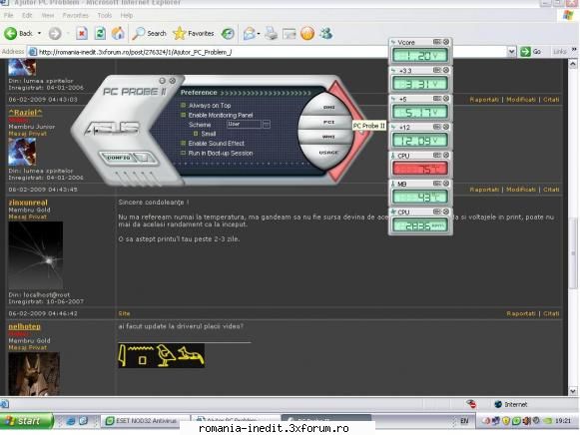Toggle the Enable Sound Effect checkbox
This screenshot has width=580, height=435.
point(183,143)
